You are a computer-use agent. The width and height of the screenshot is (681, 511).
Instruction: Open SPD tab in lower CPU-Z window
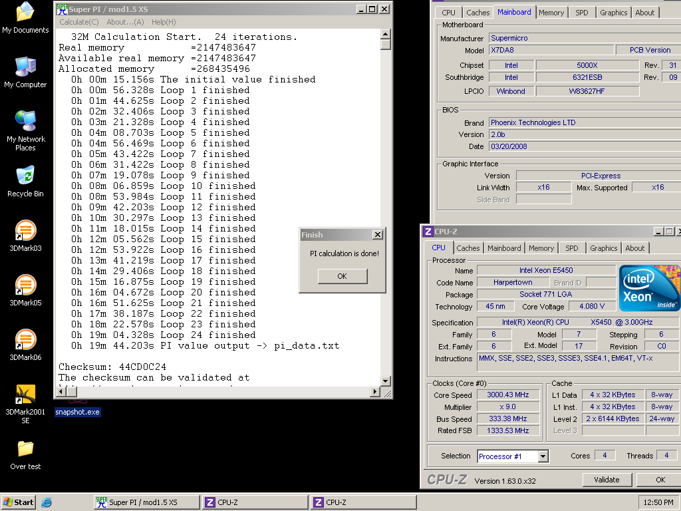click(571, 248)
